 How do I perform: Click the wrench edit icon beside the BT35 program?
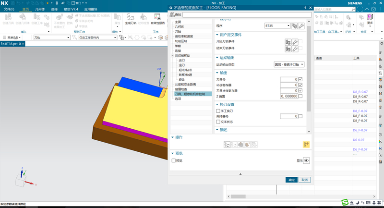click(301, 26)
